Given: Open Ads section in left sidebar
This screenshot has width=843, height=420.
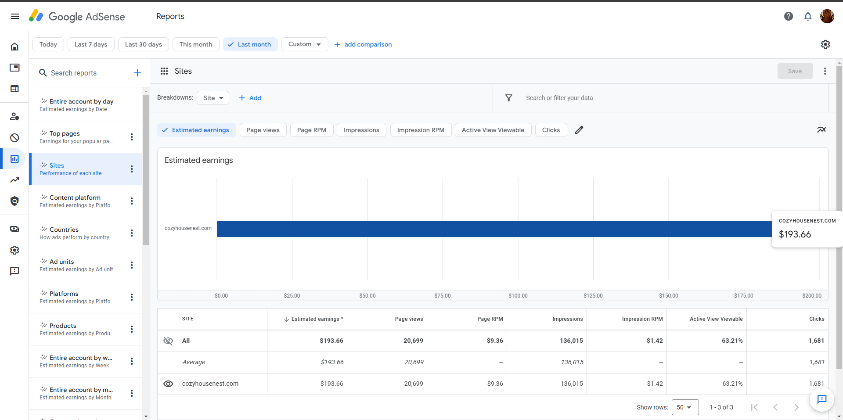Looking at the screenshot, I should pyautogui.click(x=14, y=68).
